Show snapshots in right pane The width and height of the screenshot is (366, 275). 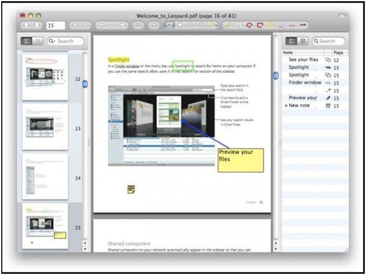(x=303, y=41)
